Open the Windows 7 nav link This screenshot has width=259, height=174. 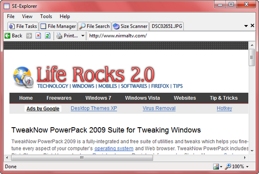98,98
